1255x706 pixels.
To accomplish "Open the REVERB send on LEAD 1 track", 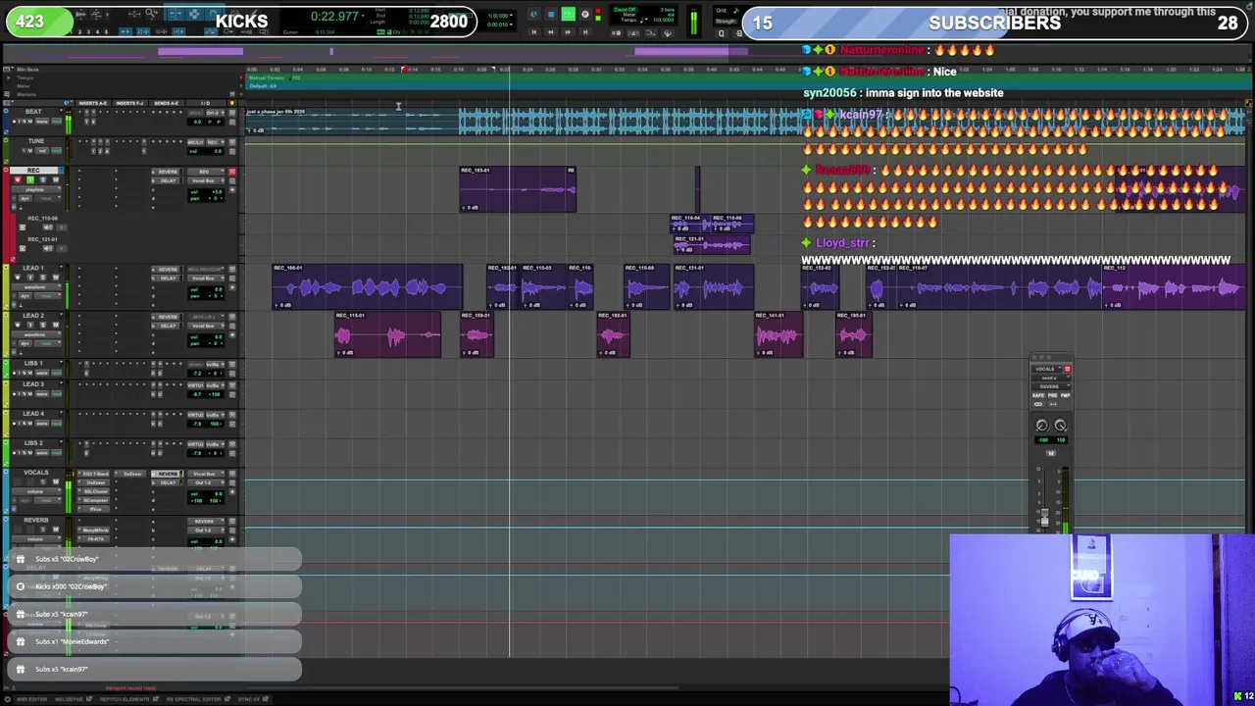I will tap(168, 270).
